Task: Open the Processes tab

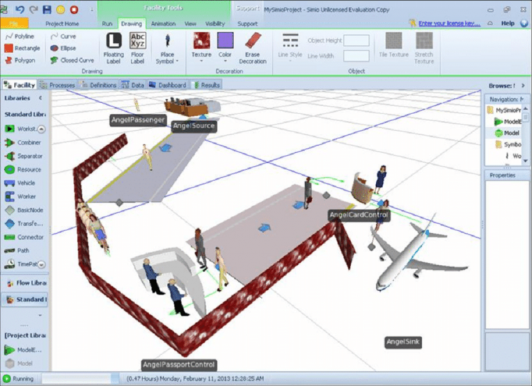Action: 58,85
